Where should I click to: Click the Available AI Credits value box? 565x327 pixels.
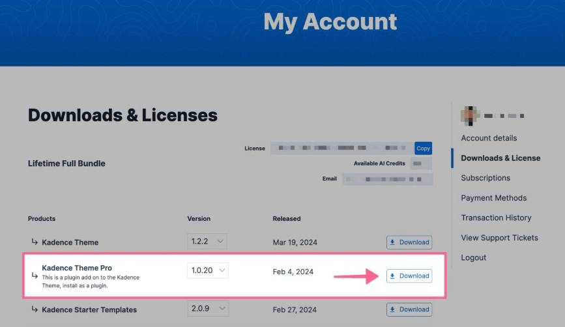tap(421, 163)
